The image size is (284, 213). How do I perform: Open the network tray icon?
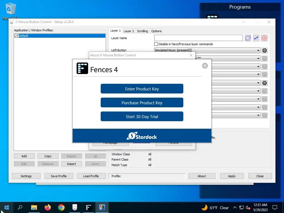pyautogui.click(x=242, y=207)
